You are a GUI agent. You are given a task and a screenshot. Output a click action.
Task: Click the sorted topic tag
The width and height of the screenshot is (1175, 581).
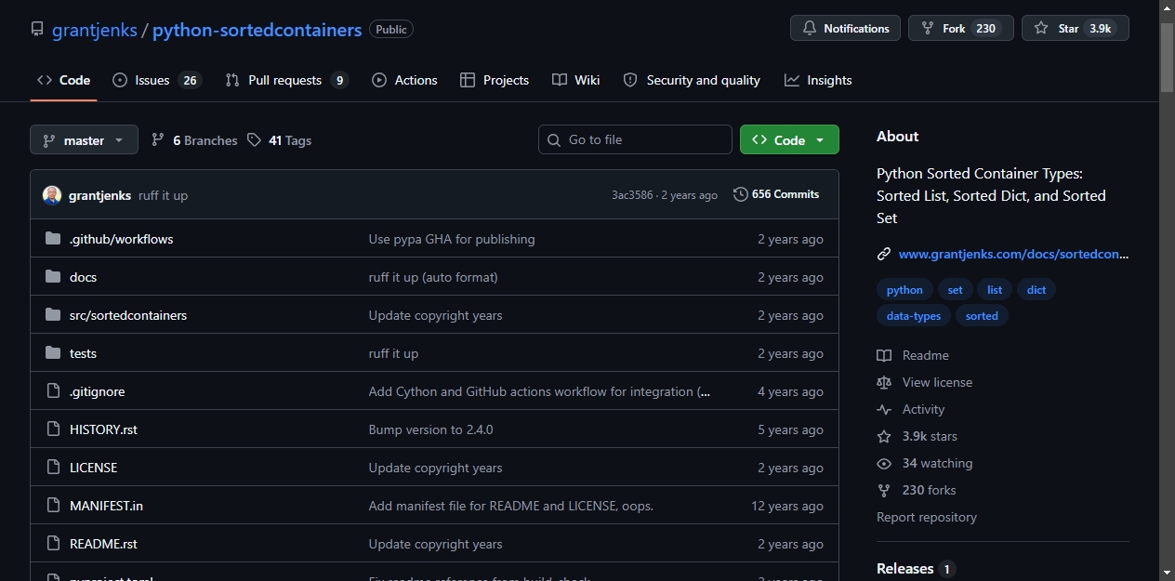click(x=982, y=316)
